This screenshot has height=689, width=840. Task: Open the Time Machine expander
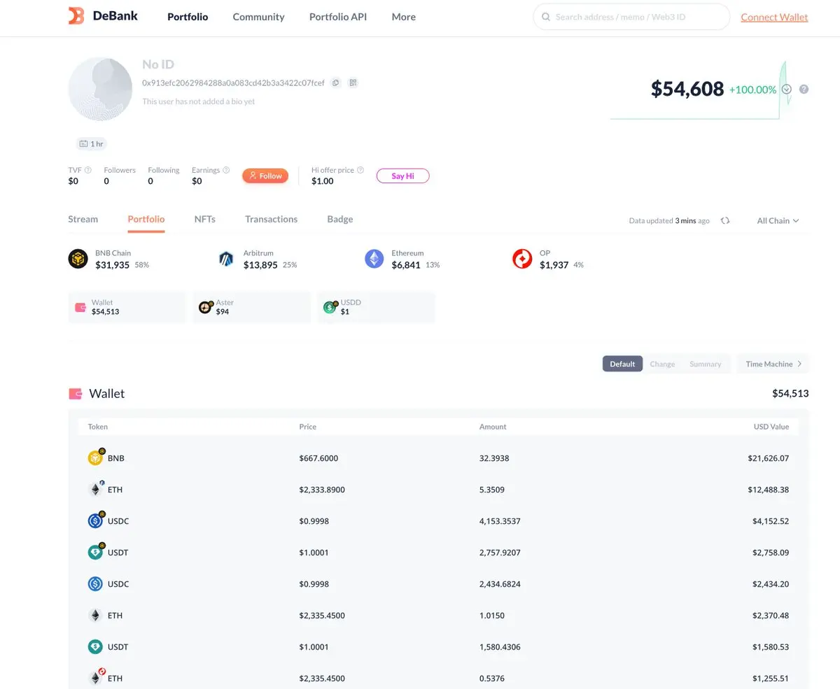coord(773,364)
